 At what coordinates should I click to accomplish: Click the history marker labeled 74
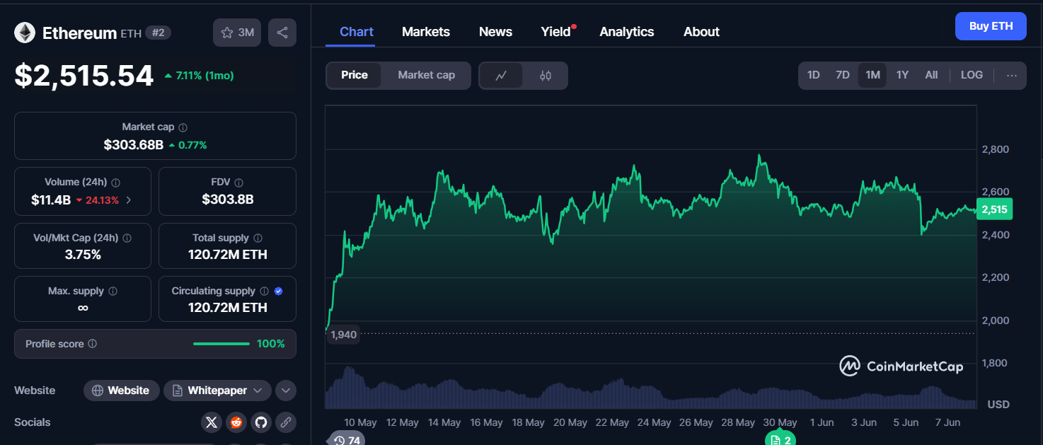346,439
